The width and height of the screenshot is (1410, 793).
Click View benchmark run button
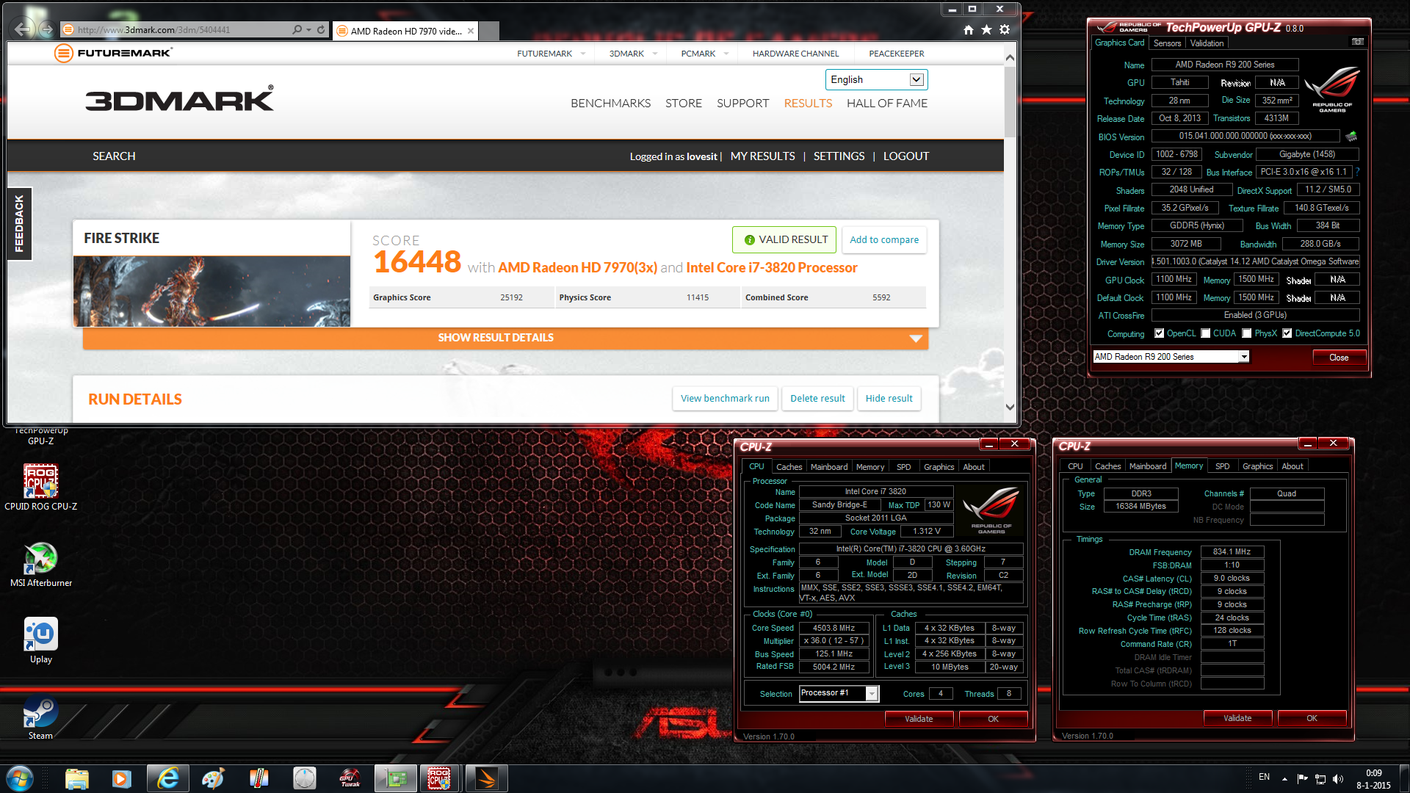(x=725, y=399)
